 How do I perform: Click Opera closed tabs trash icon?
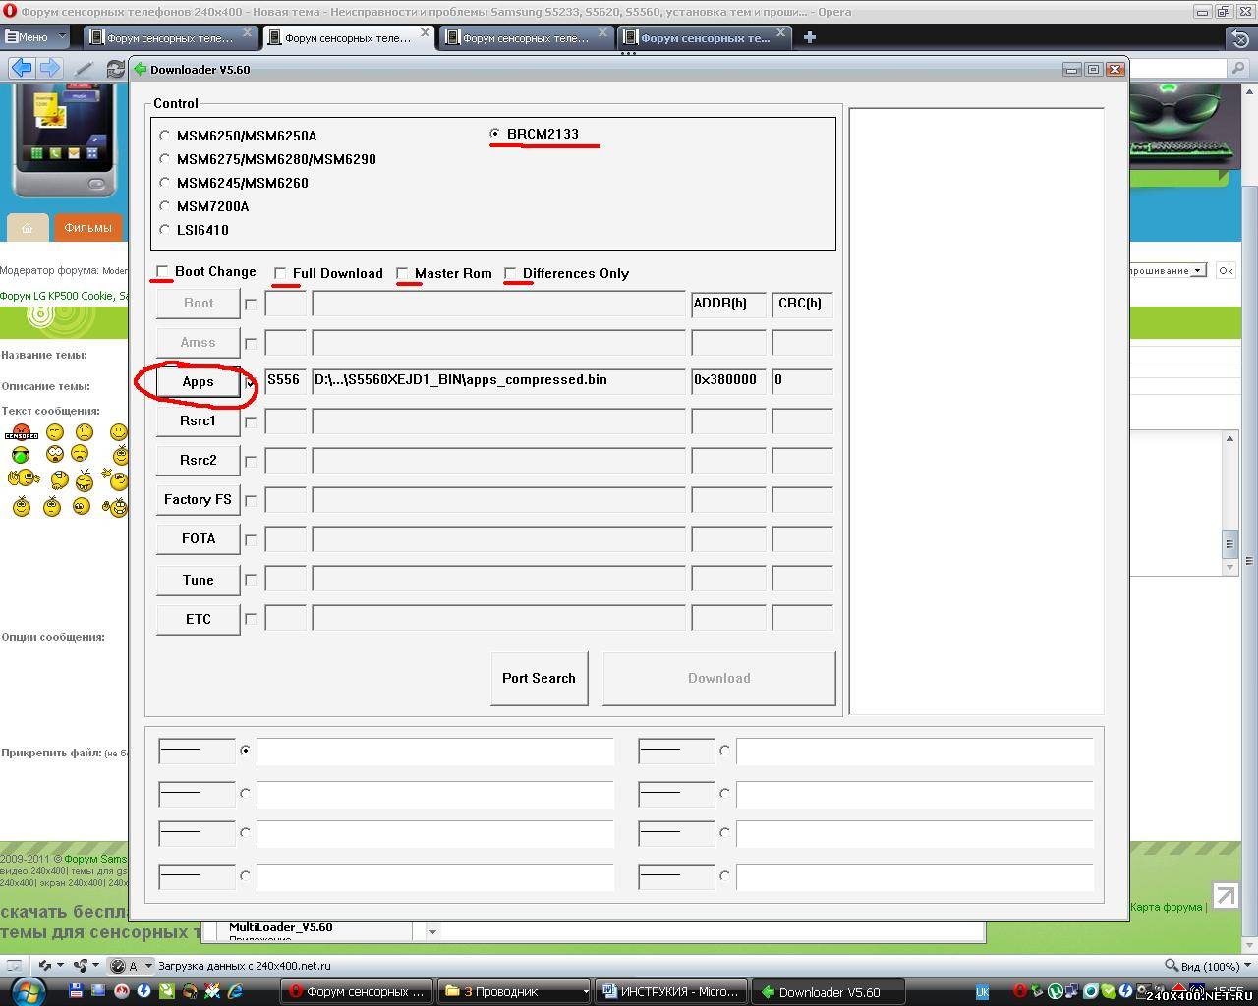1239,37
